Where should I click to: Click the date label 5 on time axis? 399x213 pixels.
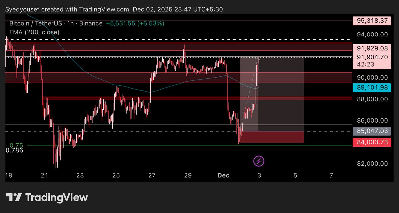[x=295, y=175]
